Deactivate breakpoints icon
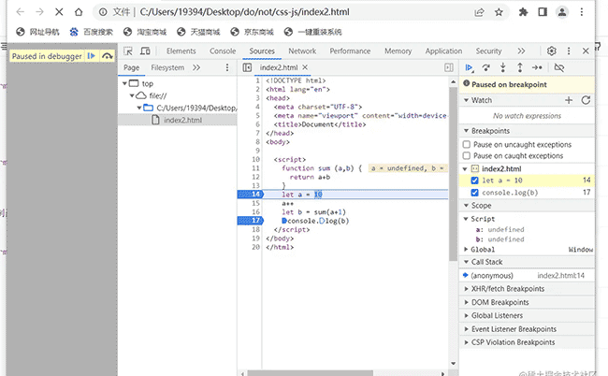 [x=558, y=68]
